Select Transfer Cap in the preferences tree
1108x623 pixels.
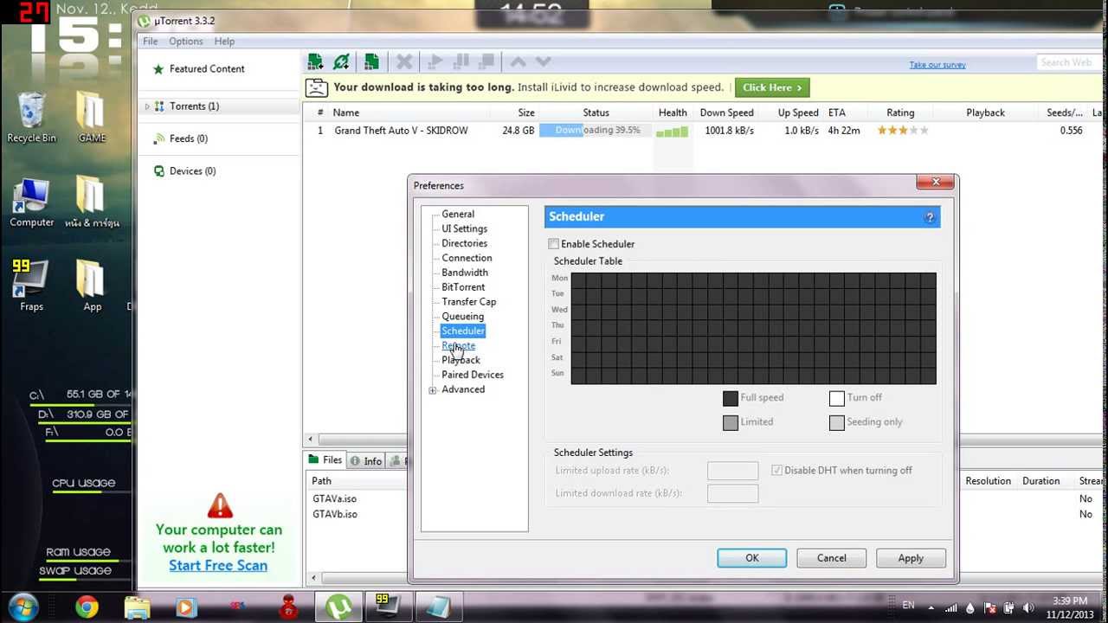coord(469,302)
